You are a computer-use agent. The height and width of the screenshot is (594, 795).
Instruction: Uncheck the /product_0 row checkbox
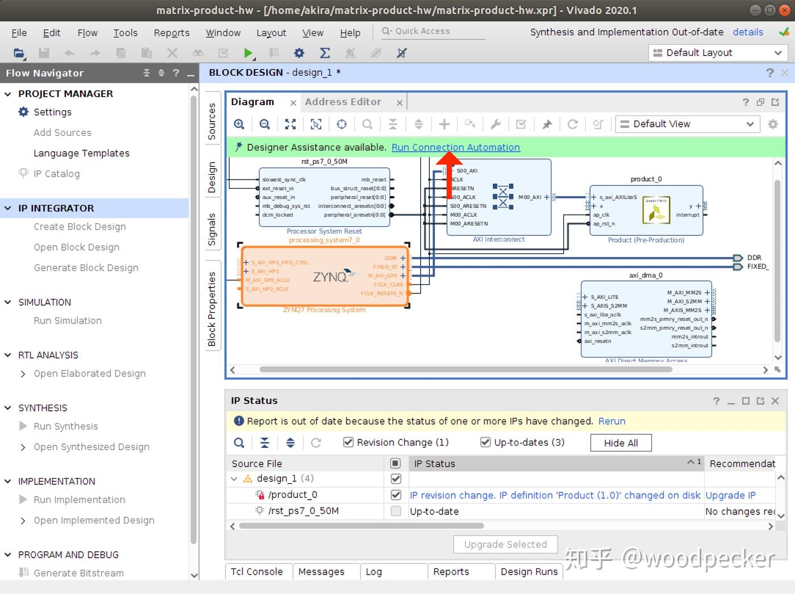(396, 495)
